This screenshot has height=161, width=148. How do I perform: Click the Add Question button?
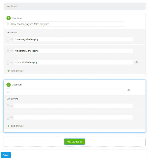click(x=75, y=142)
